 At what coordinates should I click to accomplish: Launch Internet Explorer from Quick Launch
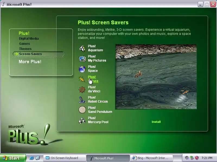point(31,158)
